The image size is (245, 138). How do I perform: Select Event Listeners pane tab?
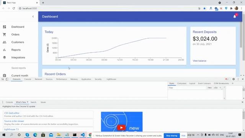pyautogui.click(x=204, y=84)
